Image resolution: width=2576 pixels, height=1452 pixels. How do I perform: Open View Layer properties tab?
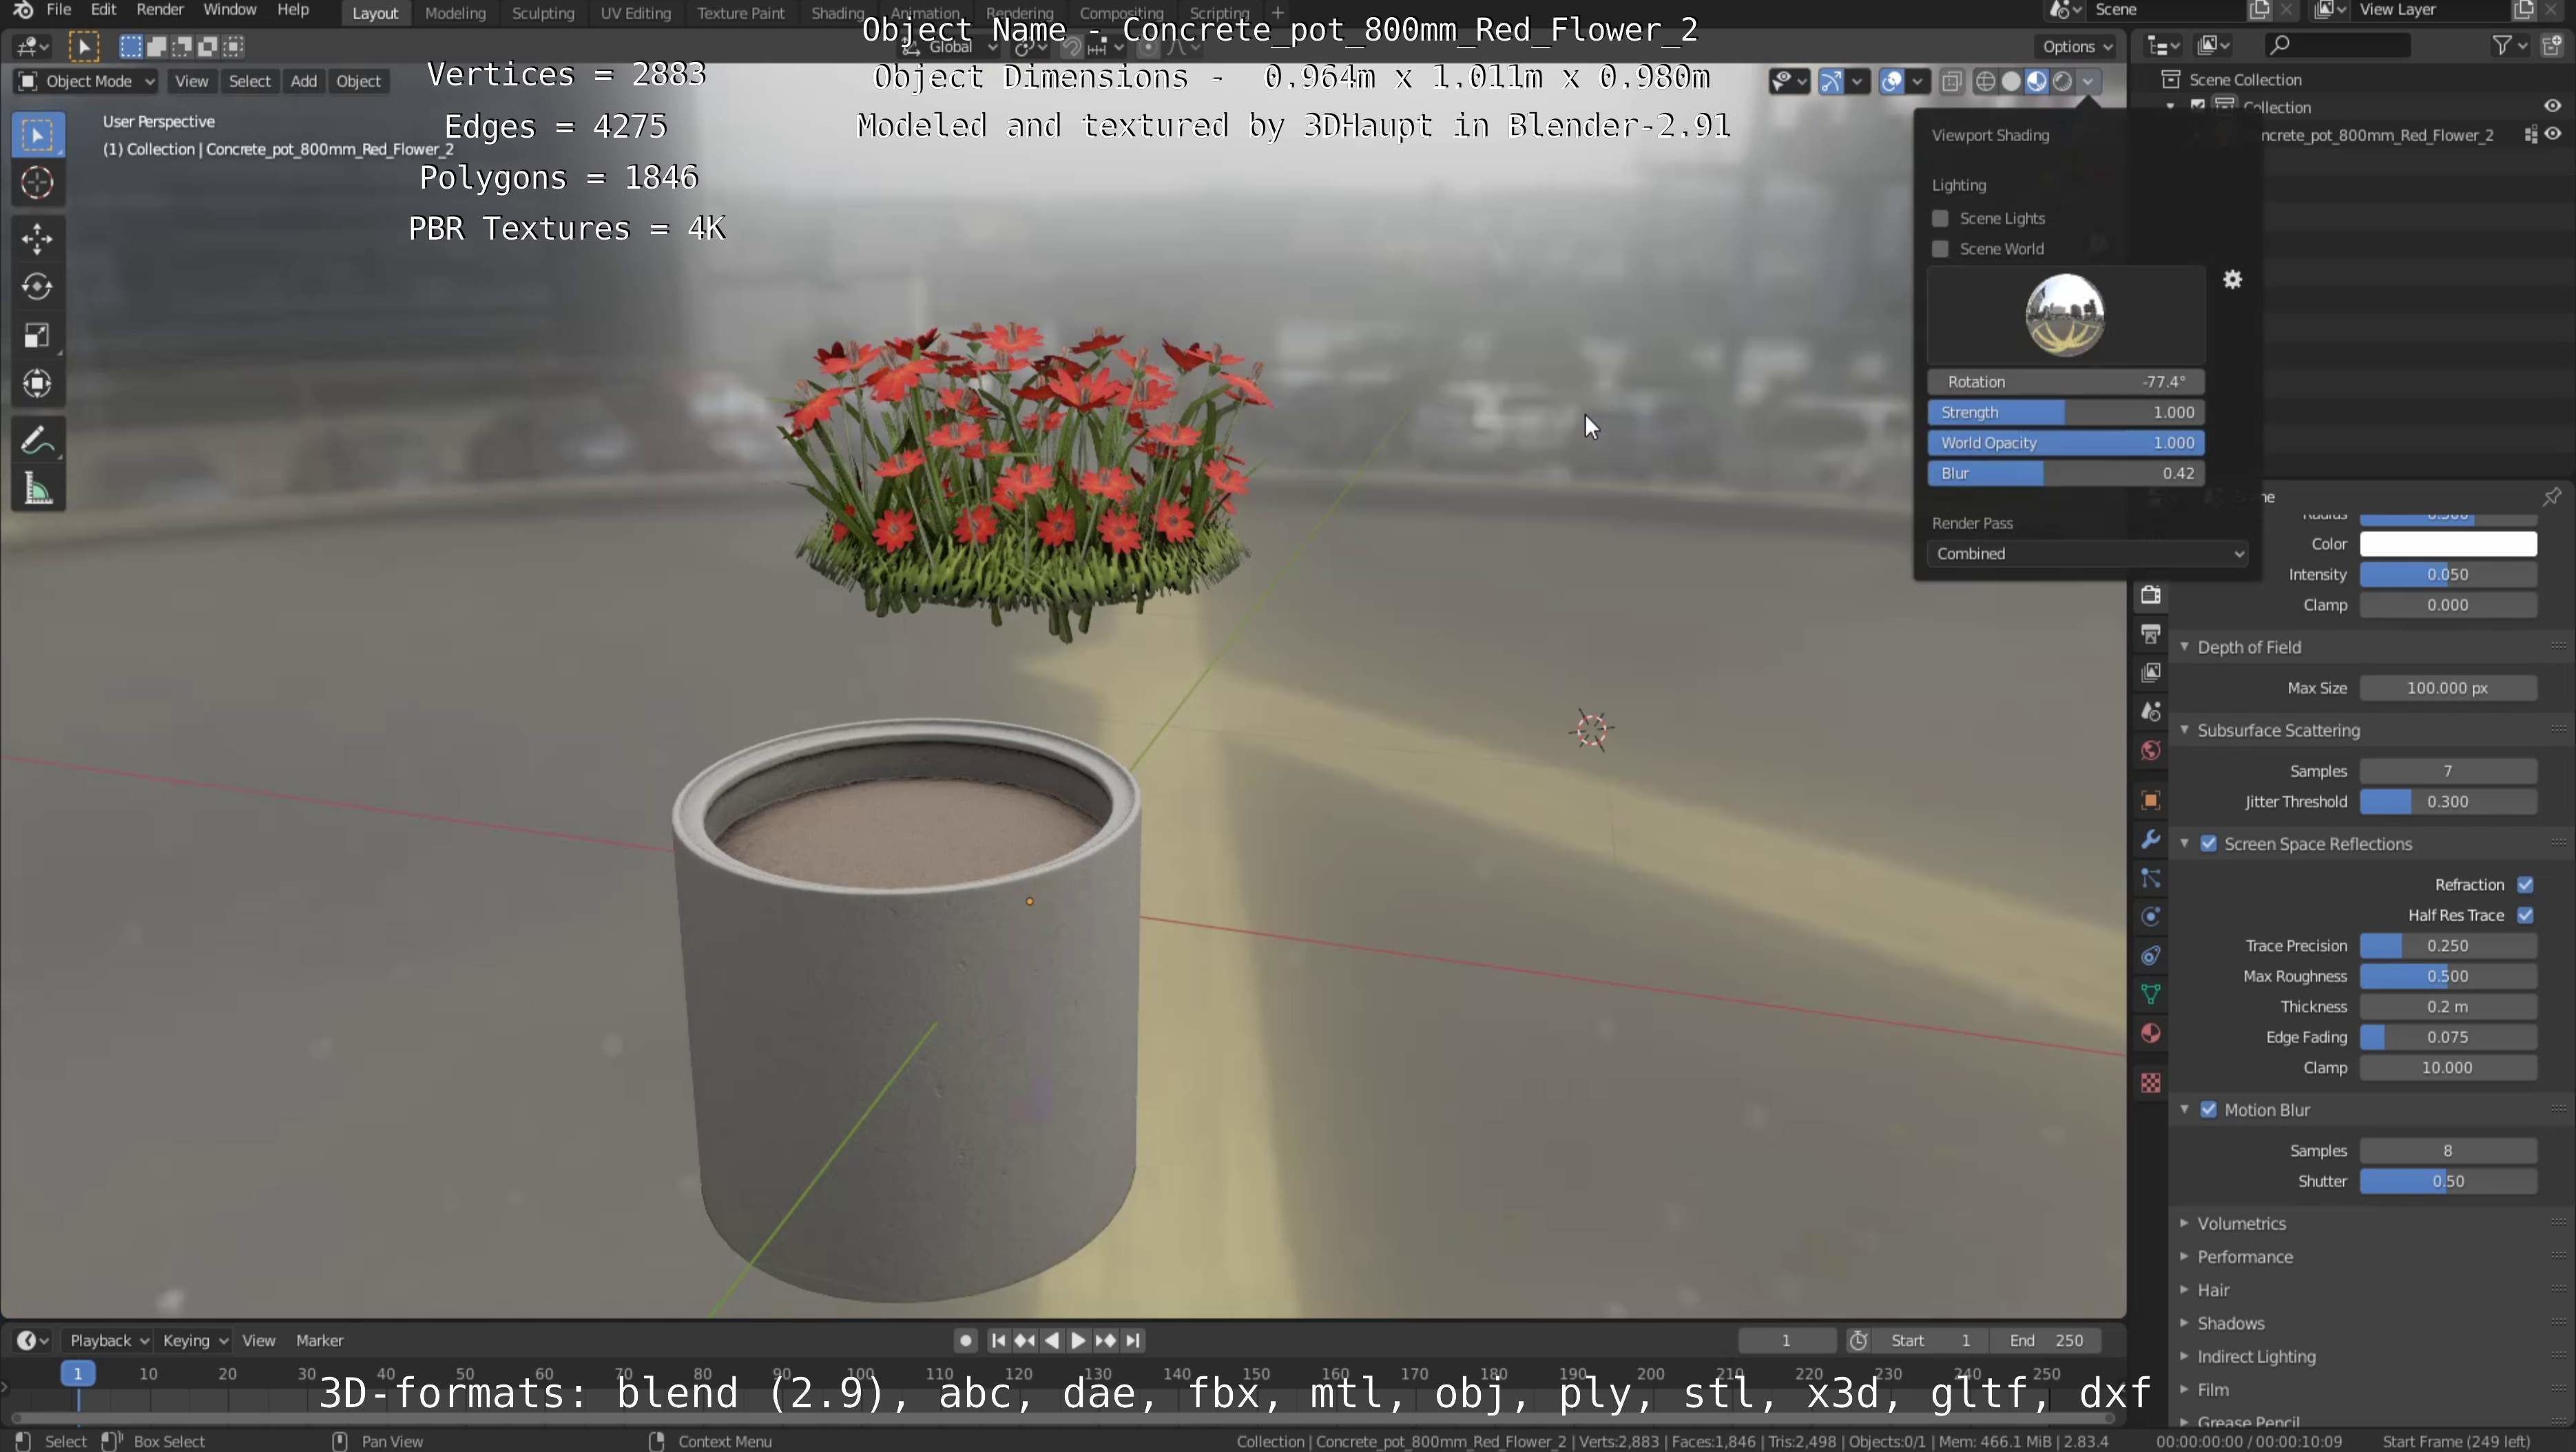[x=2151, y=673]
